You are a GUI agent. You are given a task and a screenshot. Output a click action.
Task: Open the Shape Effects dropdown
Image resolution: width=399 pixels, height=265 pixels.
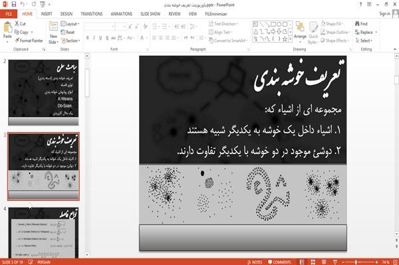335,41
